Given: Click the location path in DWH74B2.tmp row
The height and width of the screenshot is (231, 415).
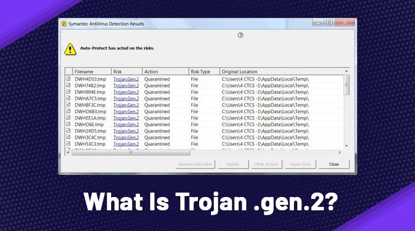Looking at the screenshot, I should [x=265, y=86].
